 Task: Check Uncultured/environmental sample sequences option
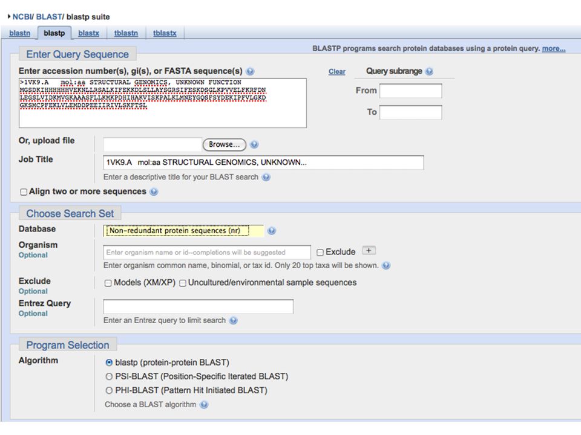[x=183, y=283]
